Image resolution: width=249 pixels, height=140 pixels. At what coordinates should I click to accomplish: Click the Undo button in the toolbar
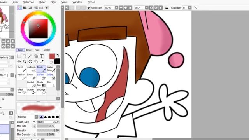pyautogui.click(x=67, y=8)
